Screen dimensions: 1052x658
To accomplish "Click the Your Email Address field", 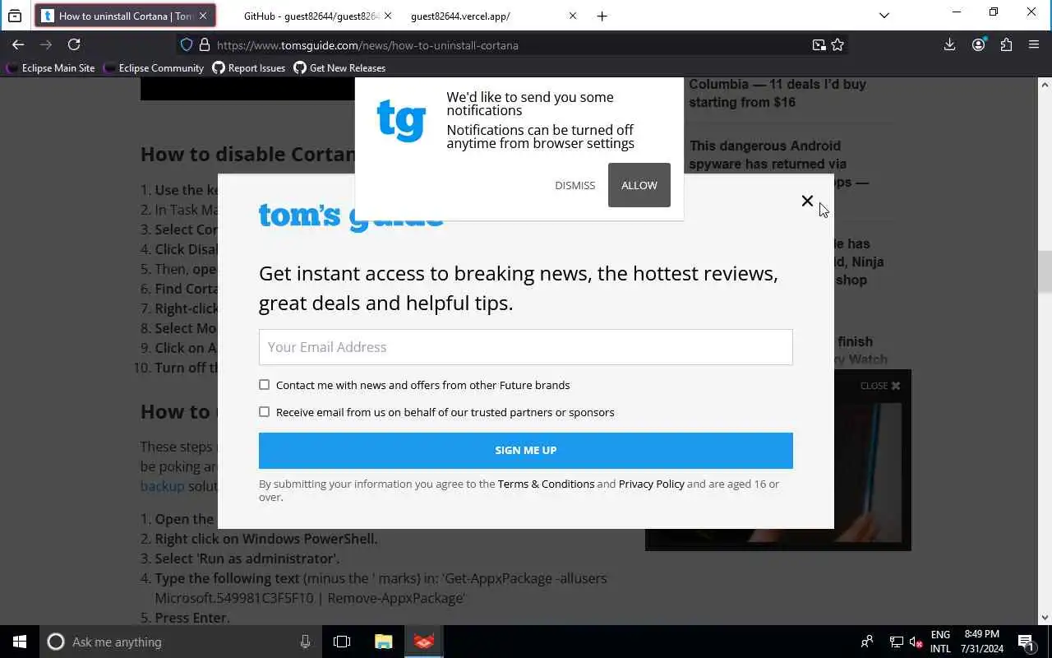I will click(525, 347).
